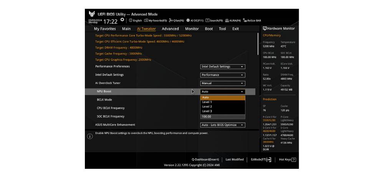
Task: Click Target DRAM Frequency : 4800MHz text
Action: 119,47
